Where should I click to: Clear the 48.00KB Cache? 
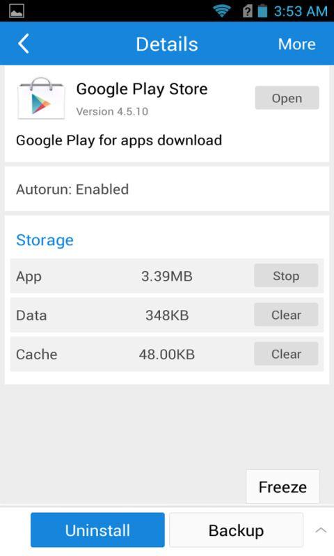[286, 354]
